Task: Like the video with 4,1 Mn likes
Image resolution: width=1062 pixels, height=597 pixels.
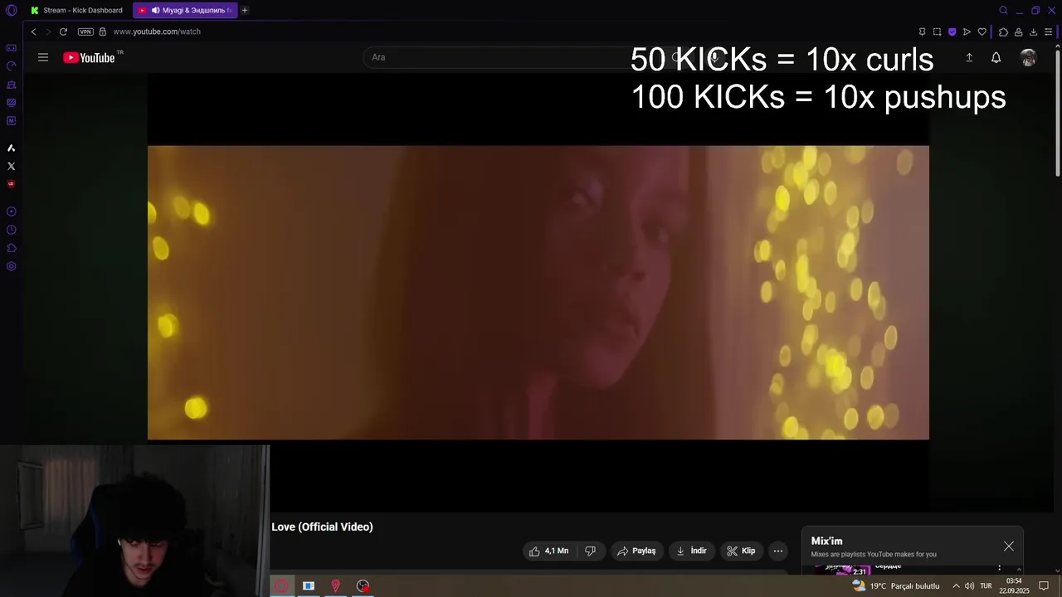Action: pyautogui.click(x=548, y=551)
